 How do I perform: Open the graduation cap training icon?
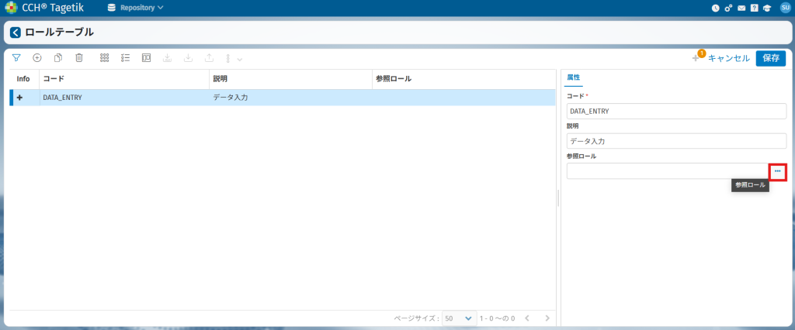click(766, 8)
